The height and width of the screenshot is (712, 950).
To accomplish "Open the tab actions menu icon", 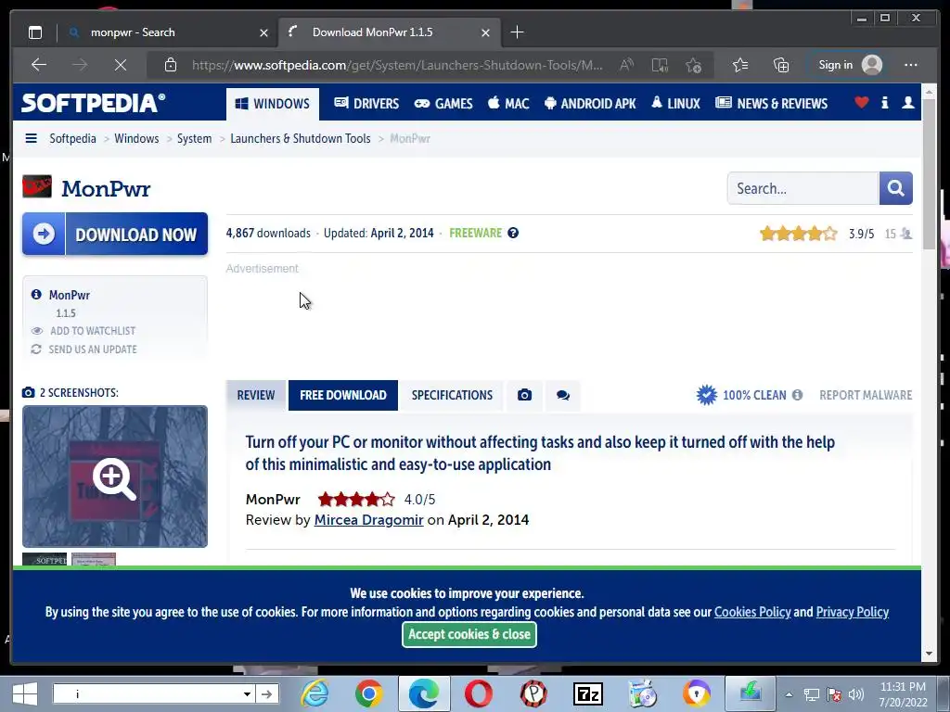I will [x=35, y=32].
